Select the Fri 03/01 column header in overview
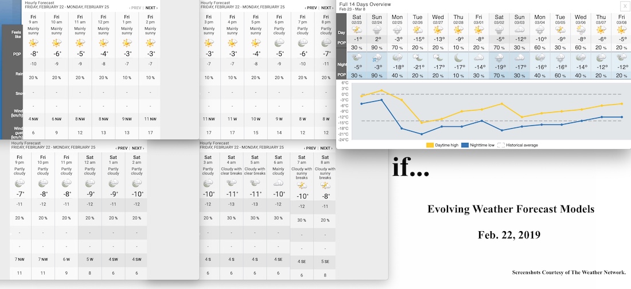Viewport: 631px width, 289px height. tap(479, 19)
